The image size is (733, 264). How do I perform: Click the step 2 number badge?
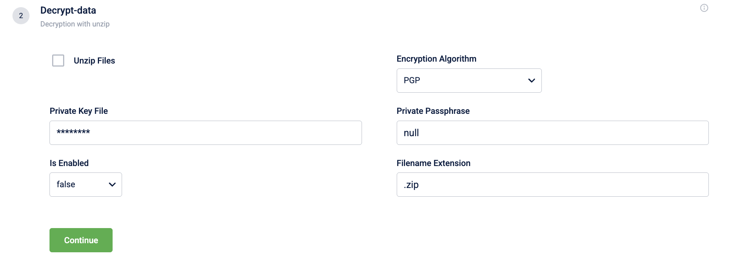click(x=21, y=16)
